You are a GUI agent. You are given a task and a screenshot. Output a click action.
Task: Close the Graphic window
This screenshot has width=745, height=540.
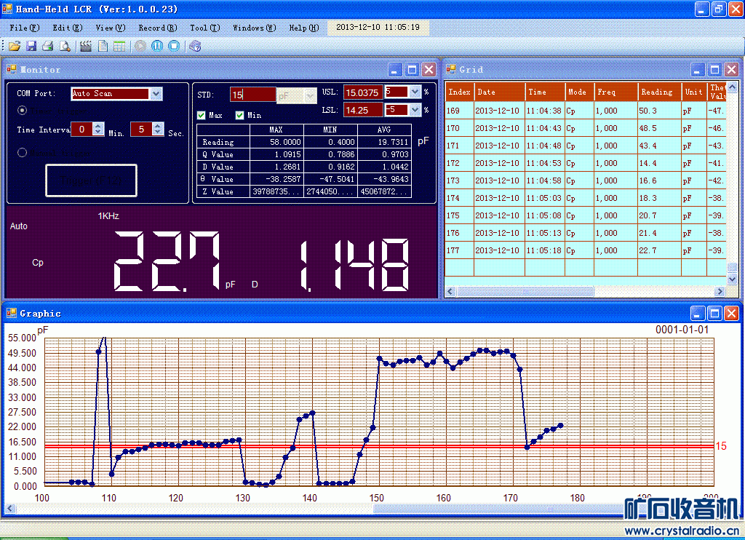(x=731, y=313)
